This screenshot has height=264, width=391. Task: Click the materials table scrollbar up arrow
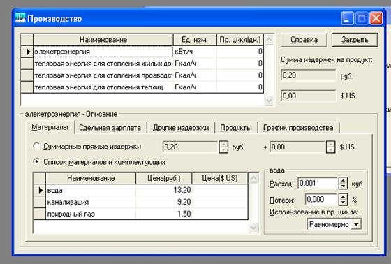(253, 178)
